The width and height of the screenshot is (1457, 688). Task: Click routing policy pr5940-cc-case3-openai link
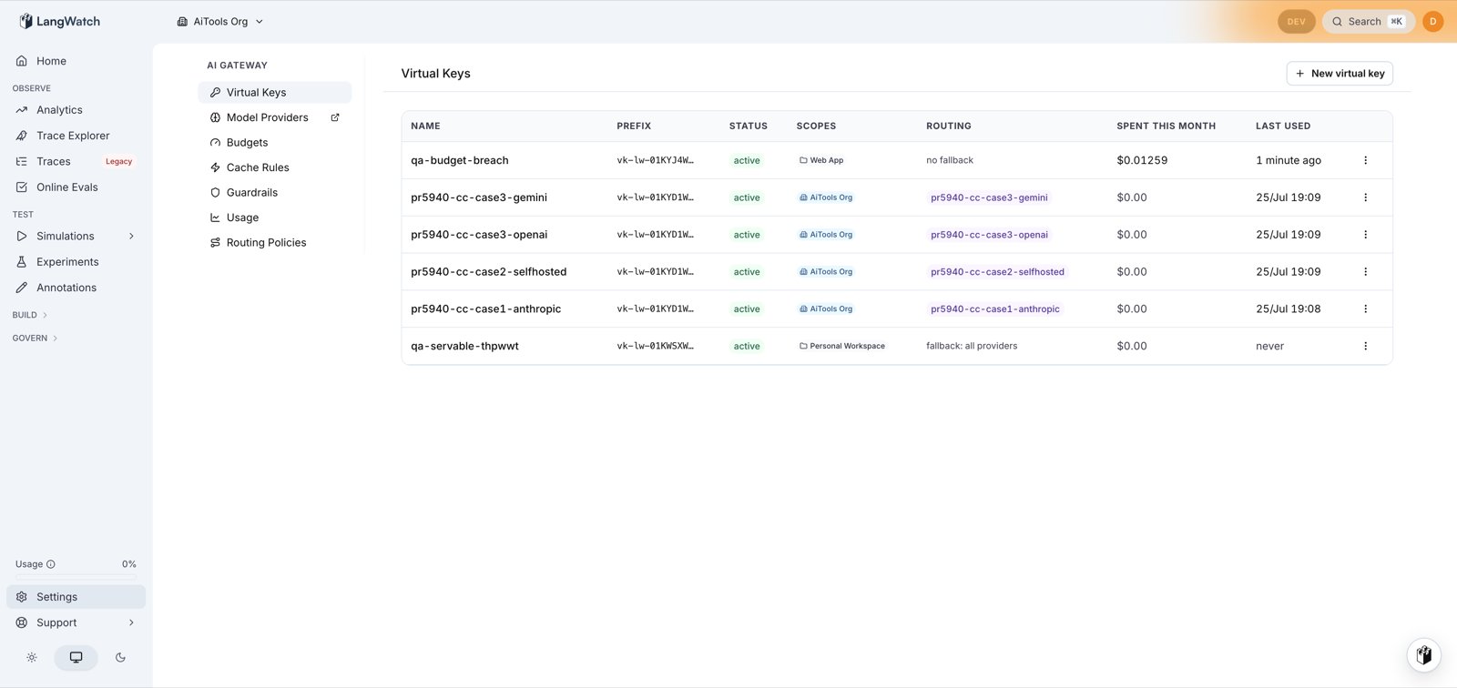[989, 235]
